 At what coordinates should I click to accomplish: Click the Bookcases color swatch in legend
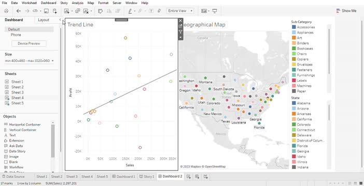294,49
